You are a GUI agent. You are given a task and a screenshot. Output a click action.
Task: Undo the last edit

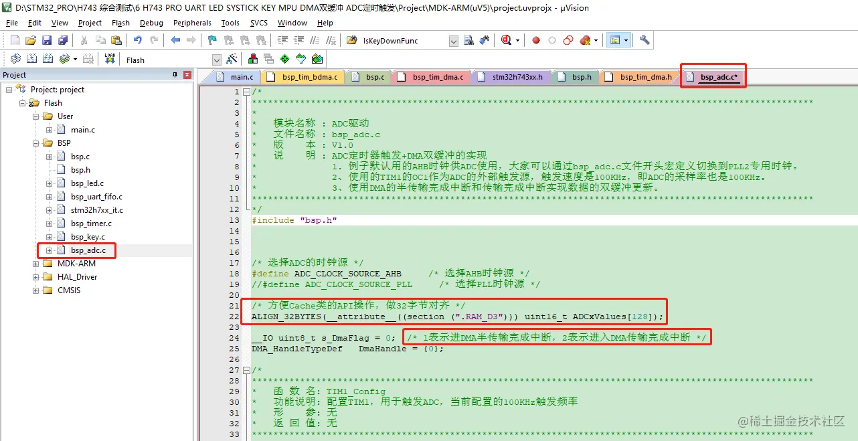click(138, 40)
